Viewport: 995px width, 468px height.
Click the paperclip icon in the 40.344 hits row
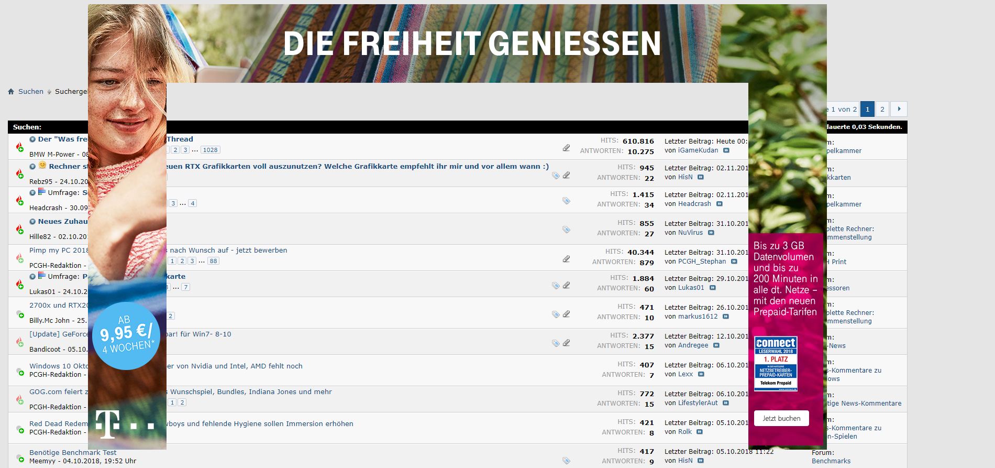point(566,259)
